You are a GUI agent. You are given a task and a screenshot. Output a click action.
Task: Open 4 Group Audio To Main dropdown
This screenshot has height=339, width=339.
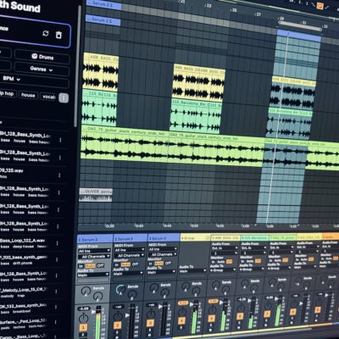point(192,270)
